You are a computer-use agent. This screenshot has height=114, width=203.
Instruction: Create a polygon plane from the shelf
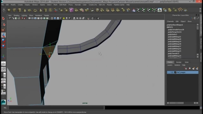coord(30,10)
